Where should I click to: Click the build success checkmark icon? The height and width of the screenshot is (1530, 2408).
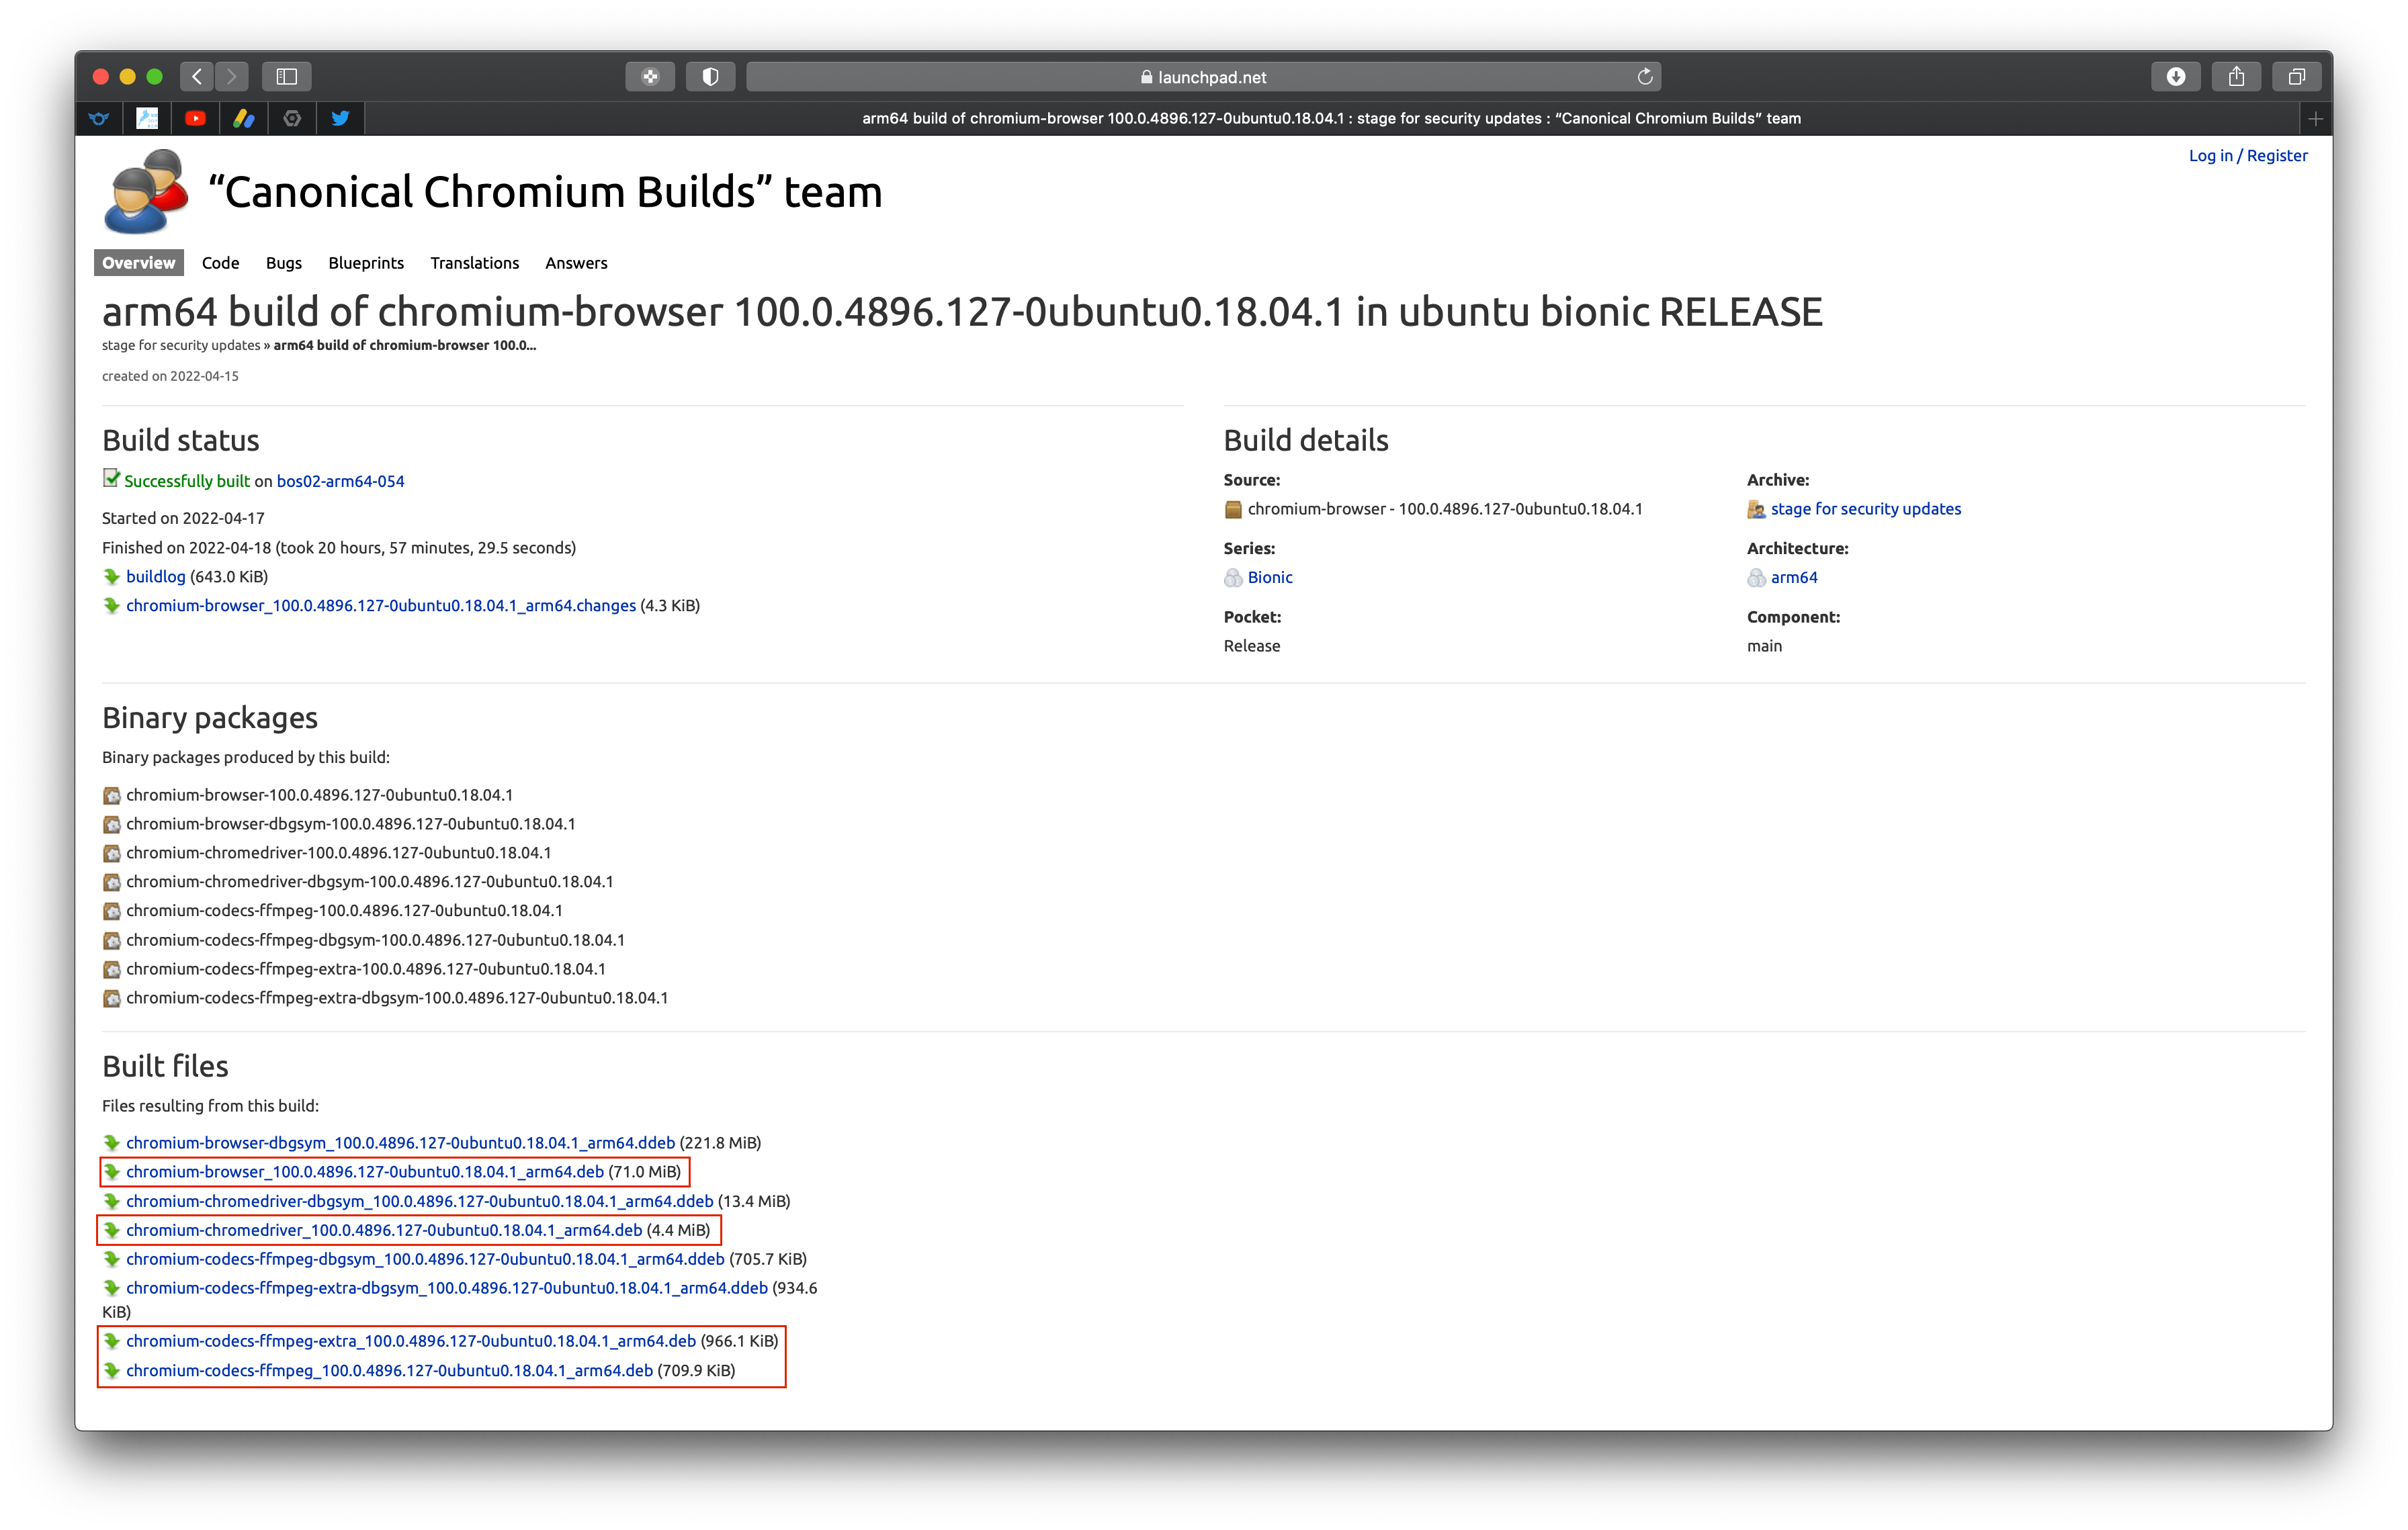(x=111, y=479)
